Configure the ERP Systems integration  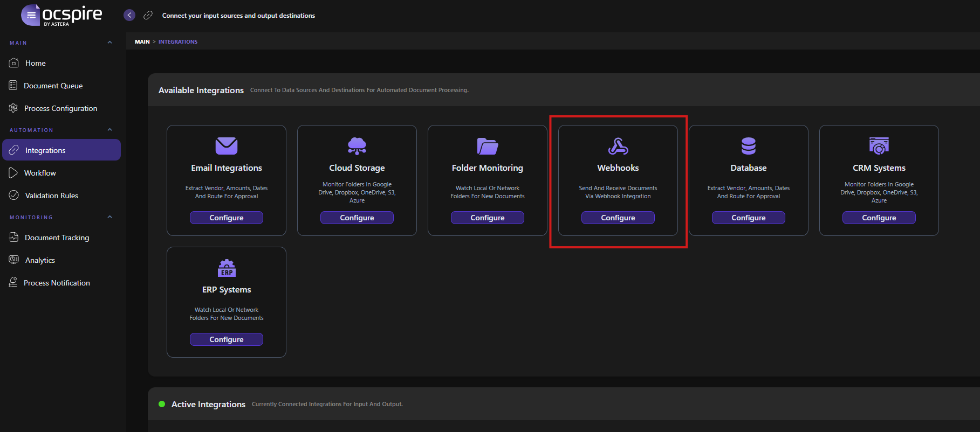point(227,339)
